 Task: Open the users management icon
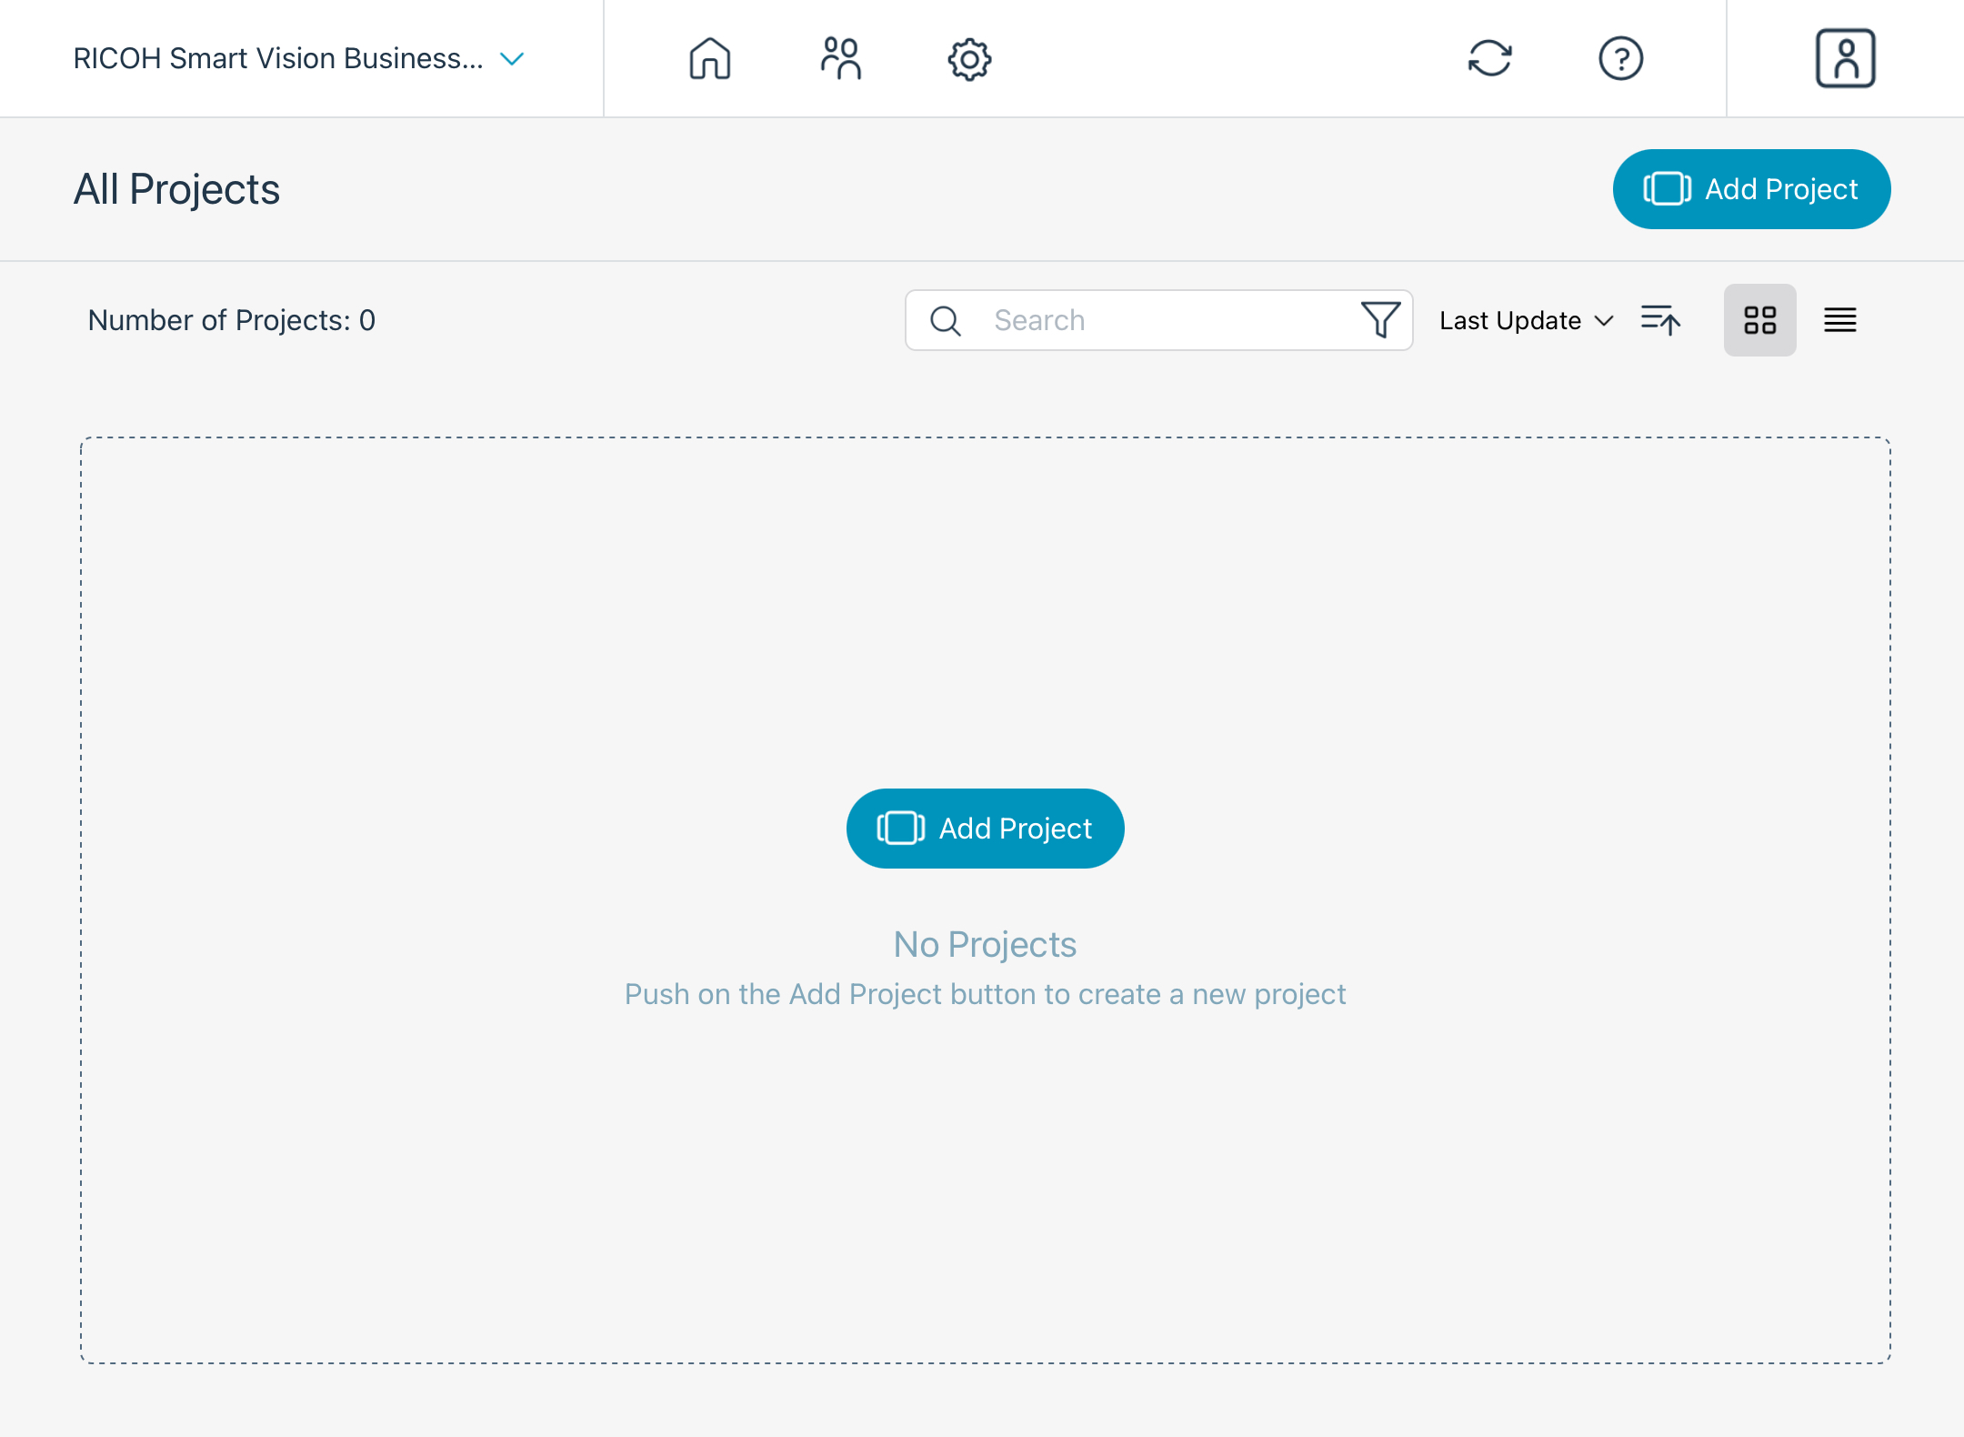pos(840,59)
